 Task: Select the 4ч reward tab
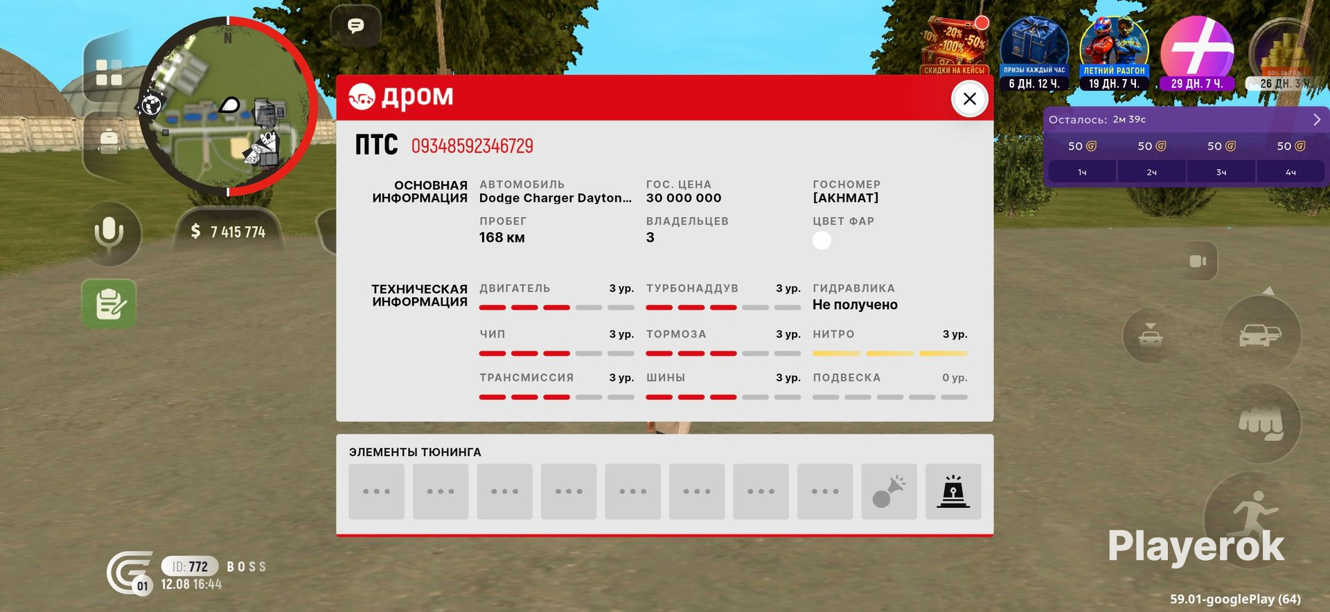click(x=1291, y=172)
